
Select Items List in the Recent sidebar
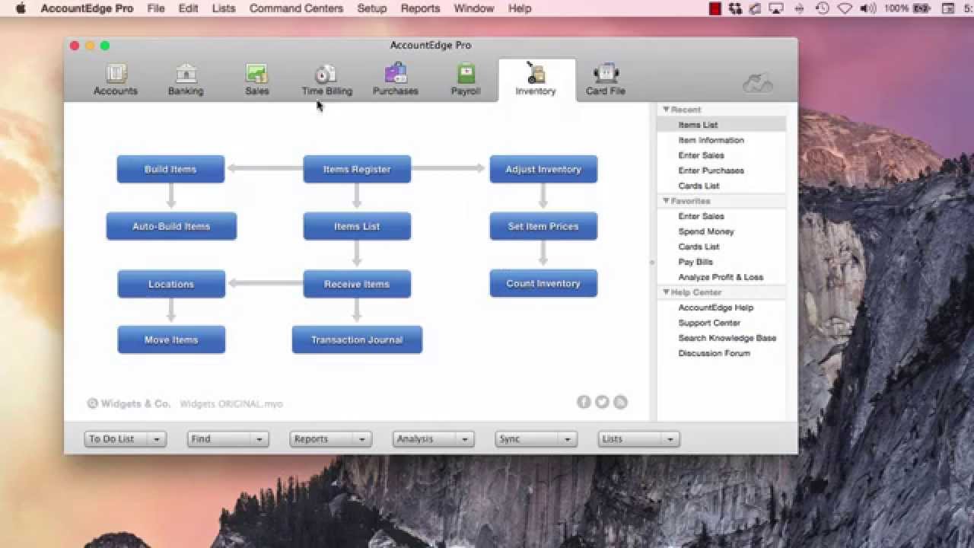721,125
